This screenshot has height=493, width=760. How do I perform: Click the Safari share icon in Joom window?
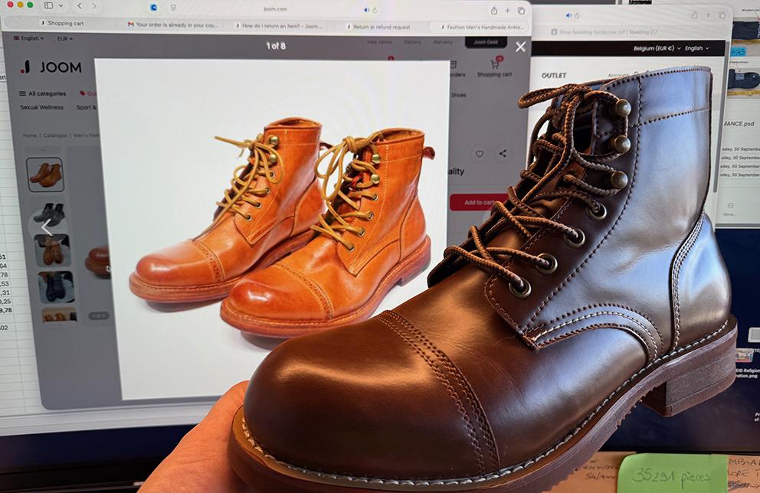tap(493, 10)
